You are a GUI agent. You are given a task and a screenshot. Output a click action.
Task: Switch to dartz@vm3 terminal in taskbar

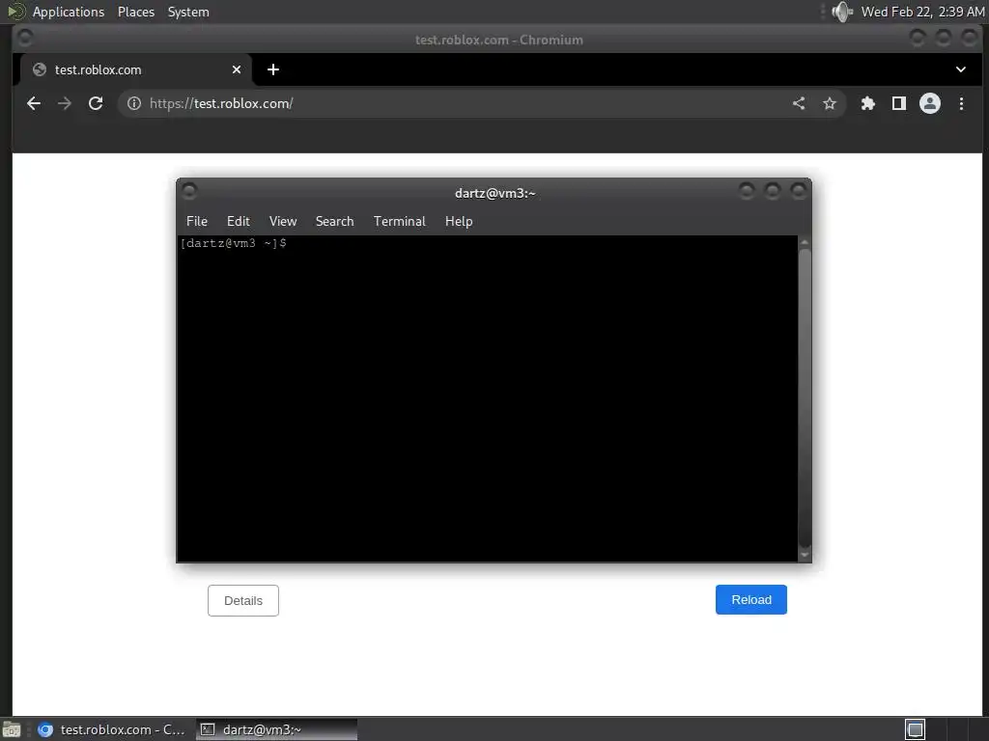276,729
